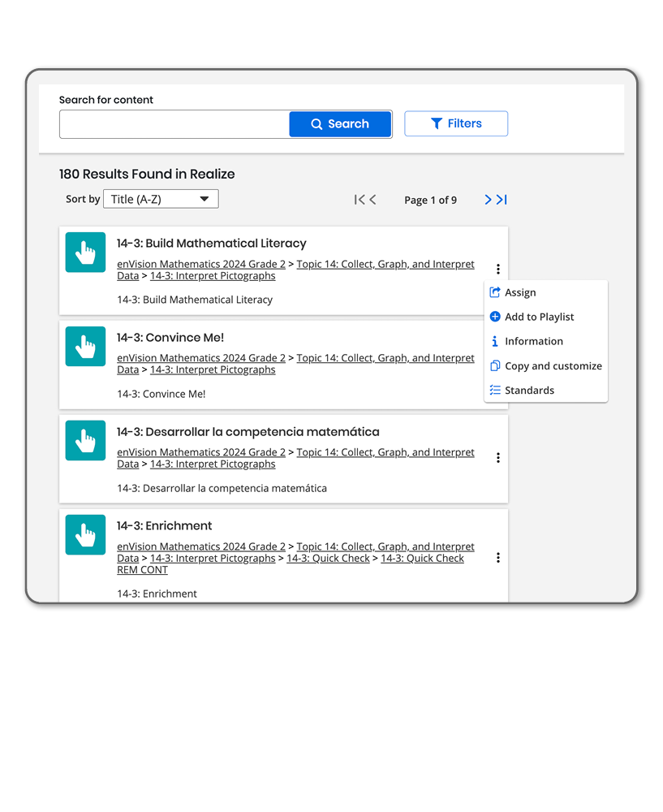The width and height of the screenshot is (663, 812).
Task: Click the interactive hand icon for Build Mathematical Literacy
Action: pyautogui.click(x=85, y=253)
